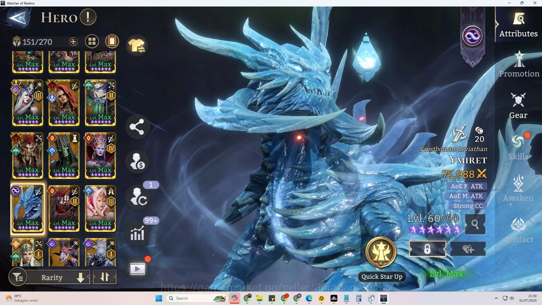Open Calculator from taskbar

(x=359, y=298)
